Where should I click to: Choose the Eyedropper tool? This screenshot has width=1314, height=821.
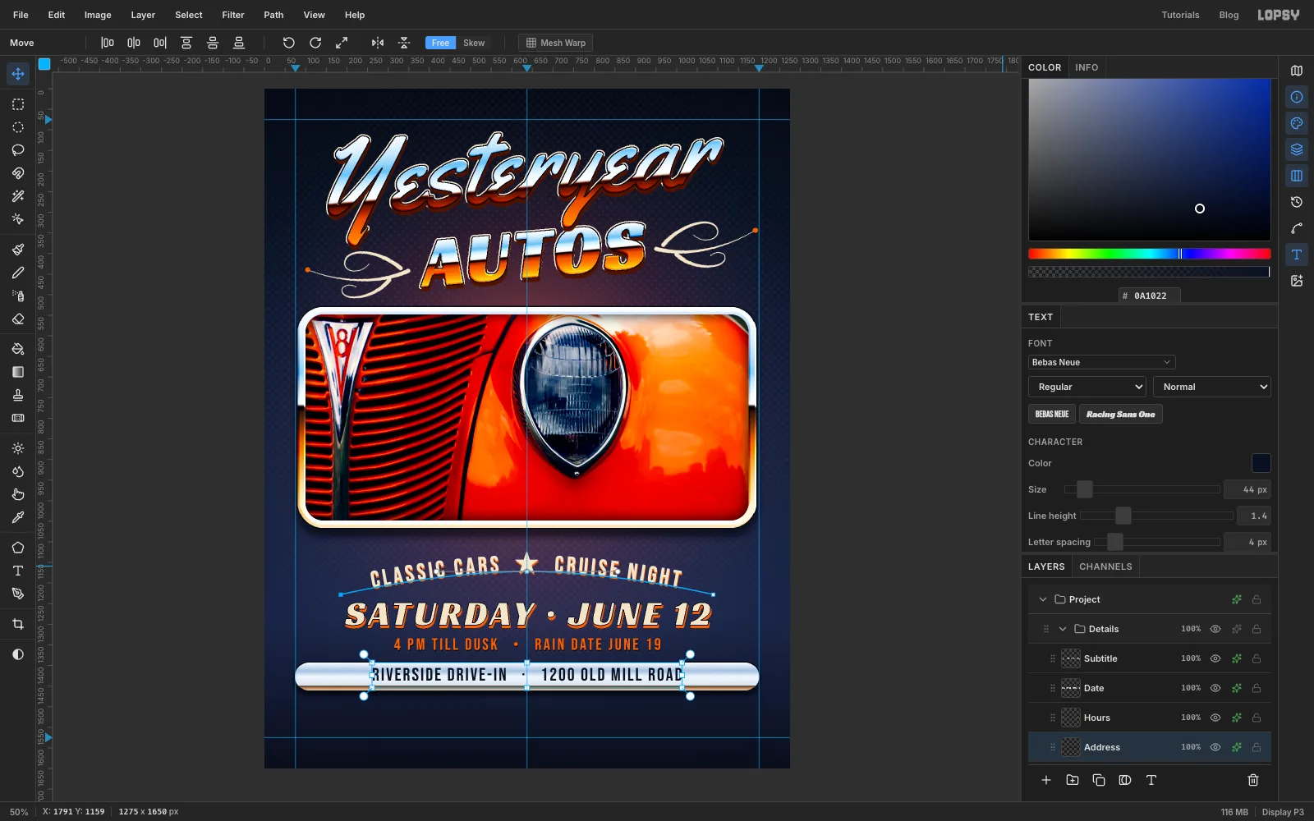click(18, 517)
